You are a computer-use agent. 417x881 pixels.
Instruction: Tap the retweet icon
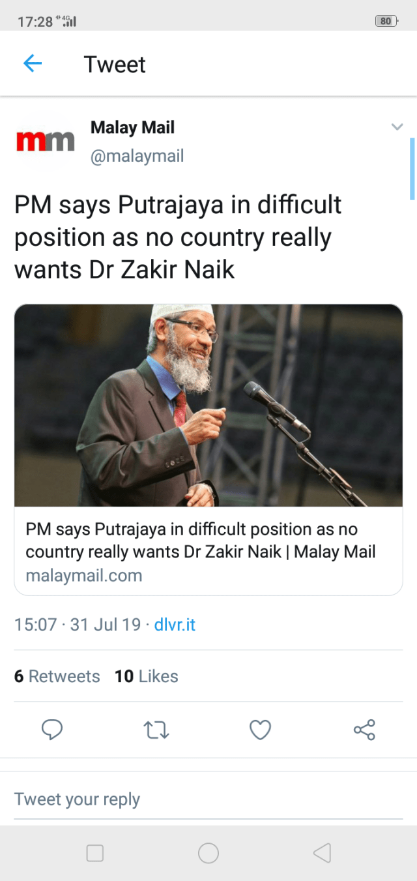click(156, 730)
